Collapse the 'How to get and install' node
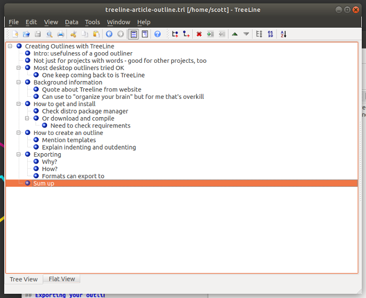The image size is (366, 298). click(x=19, y=104)
